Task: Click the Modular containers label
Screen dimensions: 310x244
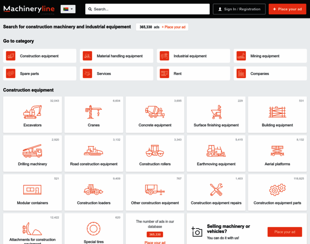Action: (32, 203)
